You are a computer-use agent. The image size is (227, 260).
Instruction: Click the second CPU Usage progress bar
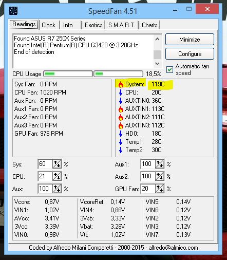[119, 74]
